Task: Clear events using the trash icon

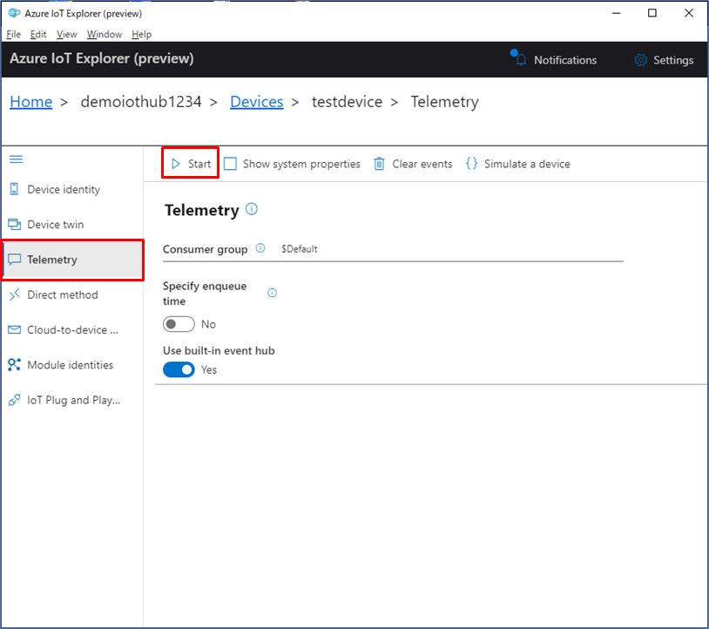Action: click(x=380, y=164)
